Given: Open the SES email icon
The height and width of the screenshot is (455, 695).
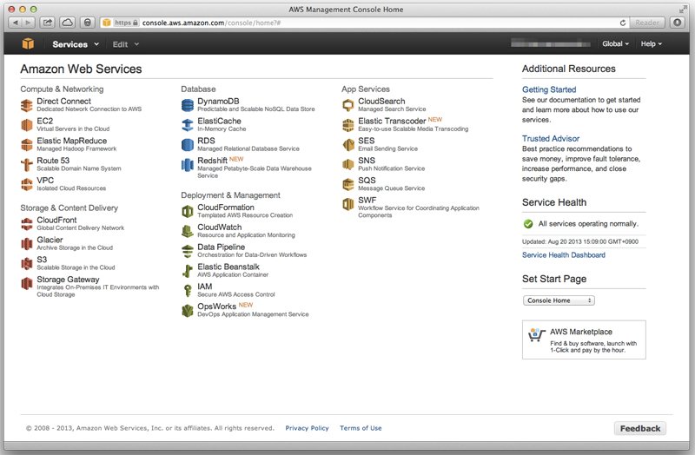Looking at the screenshot, I should (x=348, y=145).
